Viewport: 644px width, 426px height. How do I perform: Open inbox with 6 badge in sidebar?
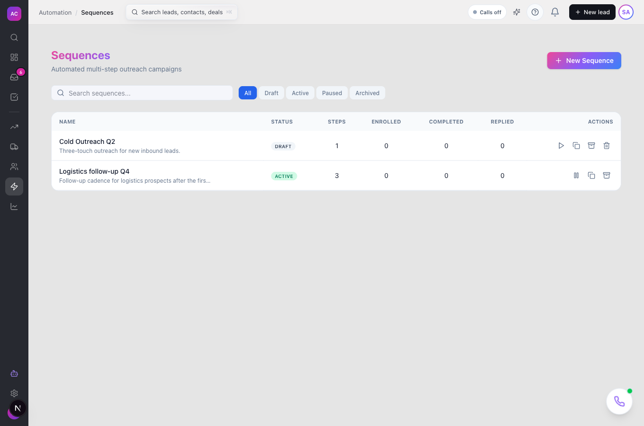pos(14,77)
